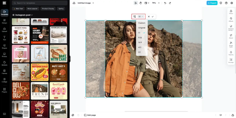Select the Original crop ratio option
The height and width of the screenshot is (118, 236).
tap(142, 28)
